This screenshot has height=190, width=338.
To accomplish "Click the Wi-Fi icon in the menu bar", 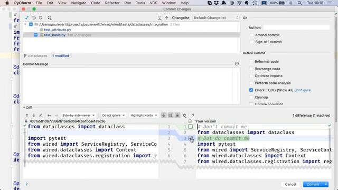I will [239, 3].
